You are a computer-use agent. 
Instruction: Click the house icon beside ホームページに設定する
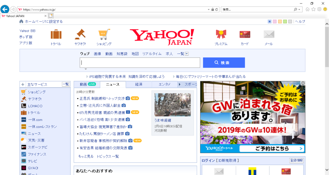(x=21, y=21)
